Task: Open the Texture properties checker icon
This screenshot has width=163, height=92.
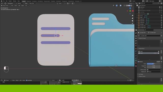Action: coord(136,66)
